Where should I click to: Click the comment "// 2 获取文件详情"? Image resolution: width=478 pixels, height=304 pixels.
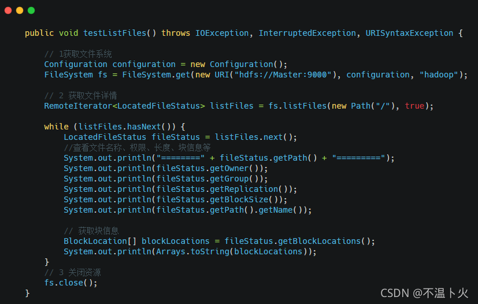click(80, 96)
